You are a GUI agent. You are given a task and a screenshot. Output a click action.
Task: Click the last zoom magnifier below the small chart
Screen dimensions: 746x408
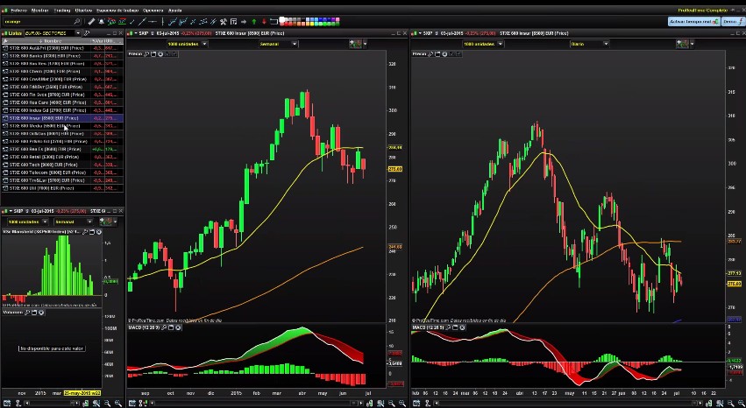118,404
